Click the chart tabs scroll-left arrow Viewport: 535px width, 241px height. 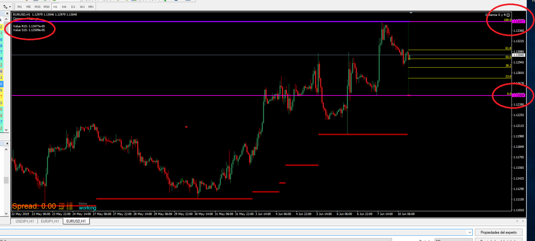(x=517, y=221)
